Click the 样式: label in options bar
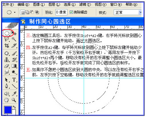The height and width of the screenshot is (117, 146). pyautogui.click(x=103, y=13)
